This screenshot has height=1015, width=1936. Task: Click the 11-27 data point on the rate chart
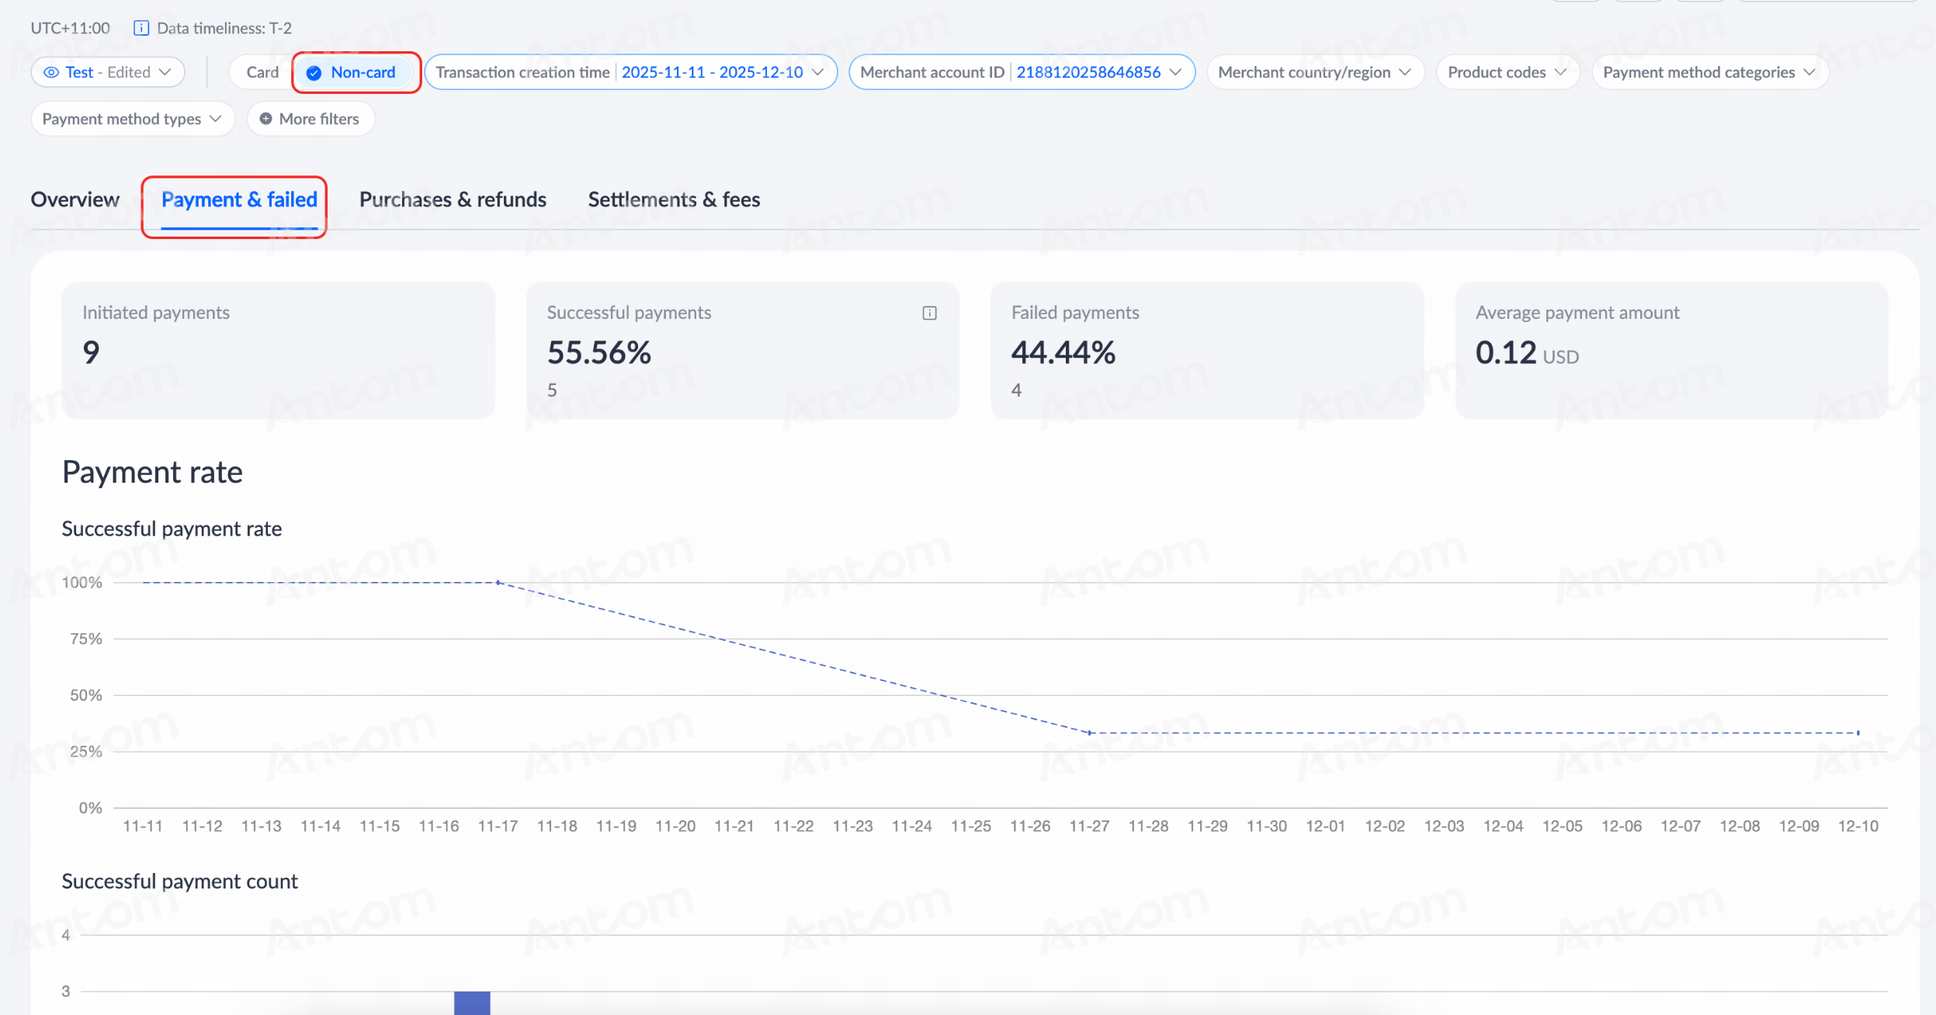[x=1089, y=733]
